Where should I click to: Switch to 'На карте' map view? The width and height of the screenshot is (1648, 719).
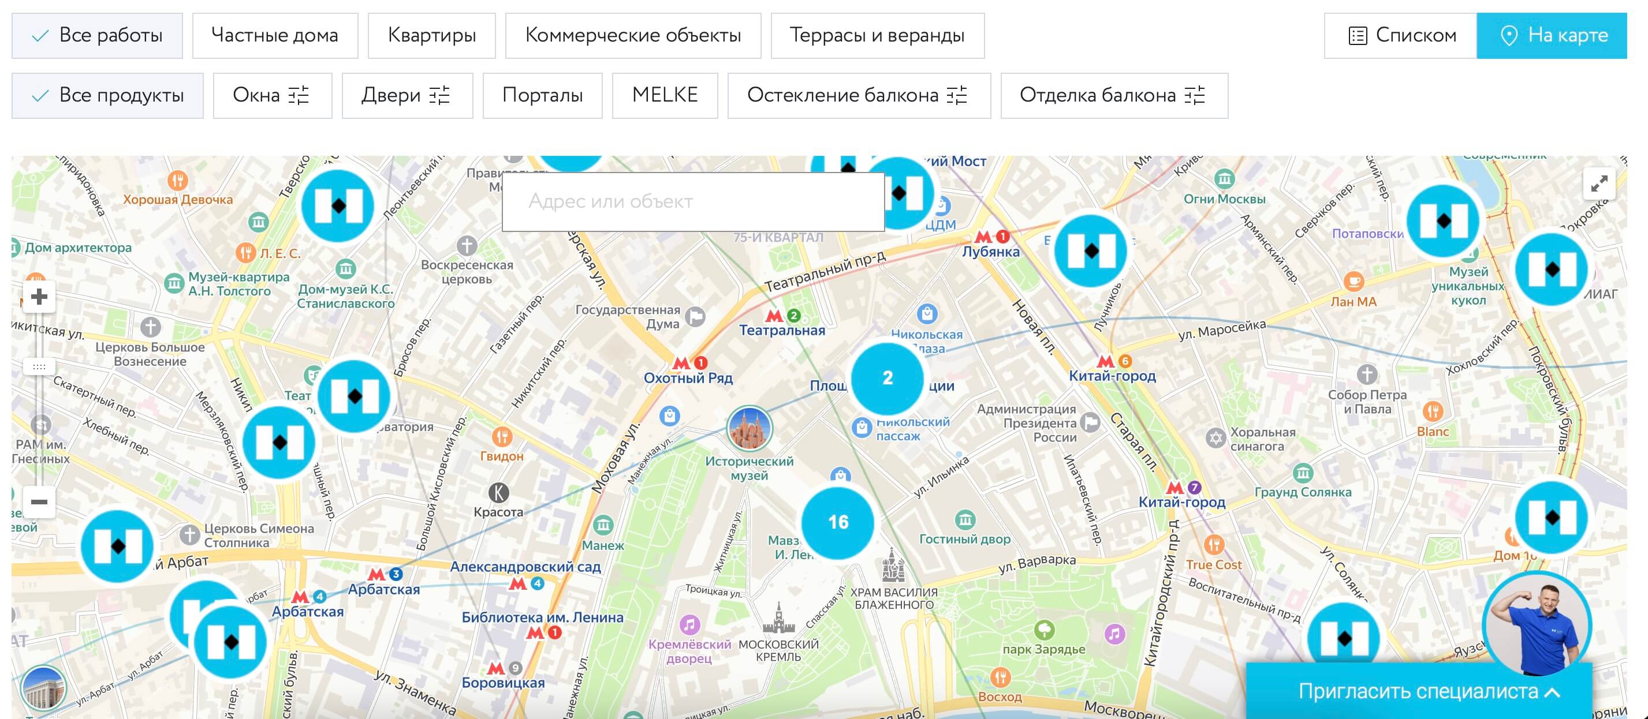[1552, 36]
